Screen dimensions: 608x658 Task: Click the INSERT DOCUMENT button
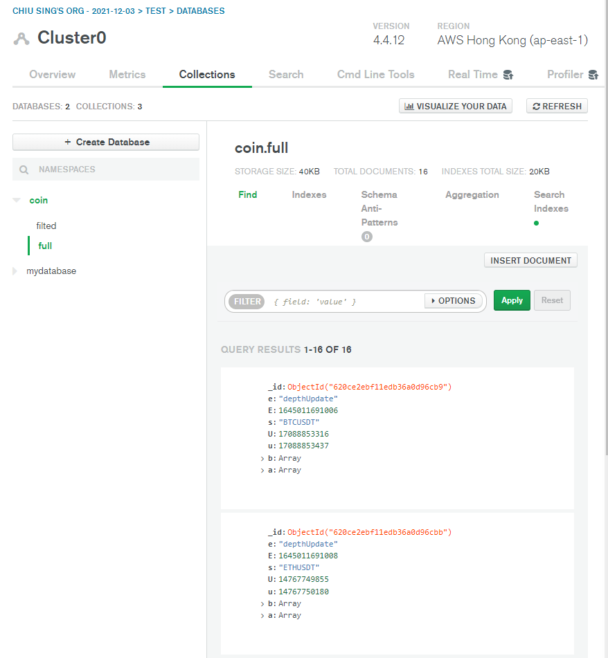click(530, 261)
